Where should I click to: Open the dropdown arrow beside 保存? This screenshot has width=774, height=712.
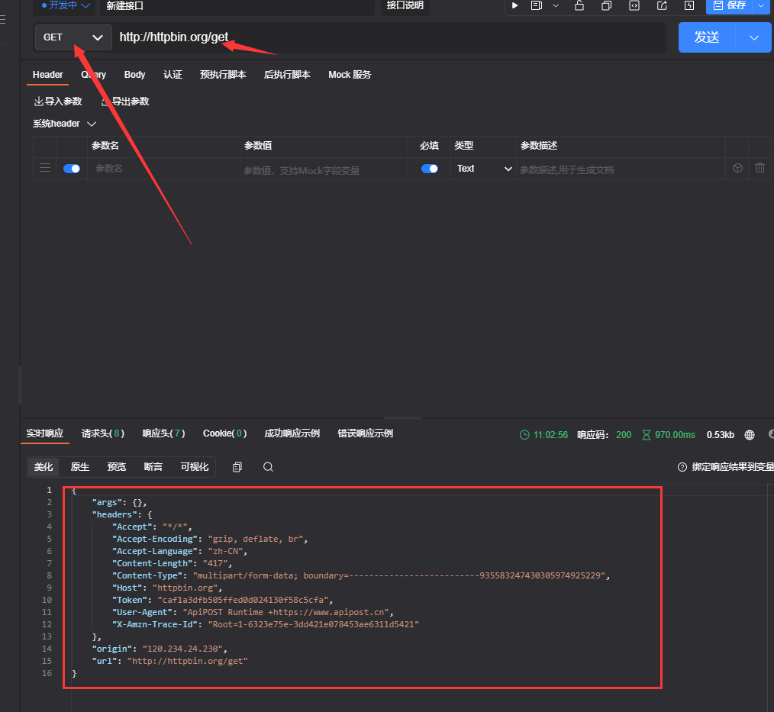(761, 5)
